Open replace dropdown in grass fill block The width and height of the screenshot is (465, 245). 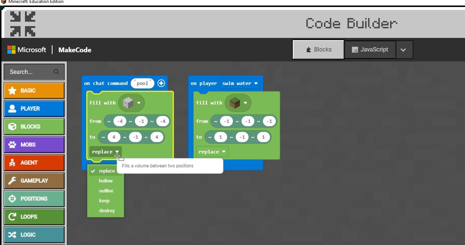(212, 152)
